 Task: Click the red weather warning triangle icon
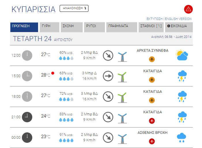(x=188, y=9)
